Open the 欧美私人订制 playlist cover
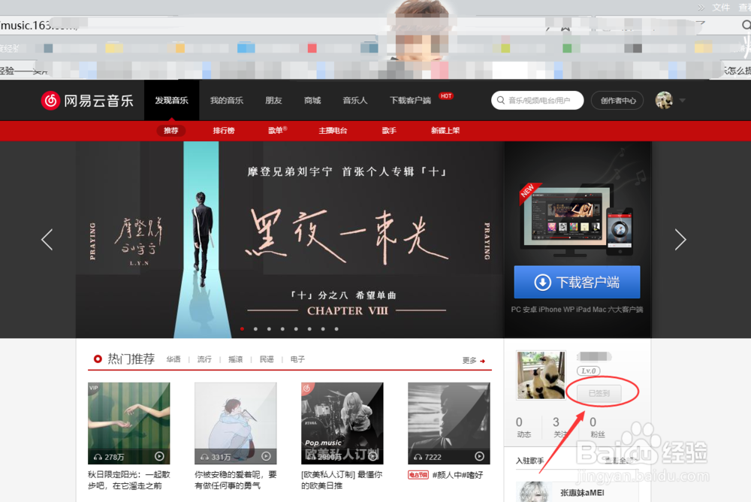The height and width of the screenshot is (502, 751). point(342,423)
